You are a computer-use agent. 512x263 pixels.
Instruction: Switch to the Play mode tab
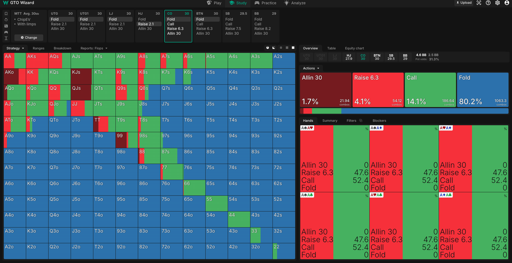click(x=214, y=3)
